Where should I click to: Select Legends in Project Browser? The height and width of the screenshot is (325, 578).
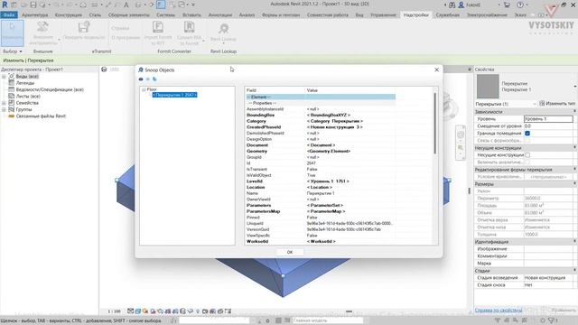(x=25, y=83)
